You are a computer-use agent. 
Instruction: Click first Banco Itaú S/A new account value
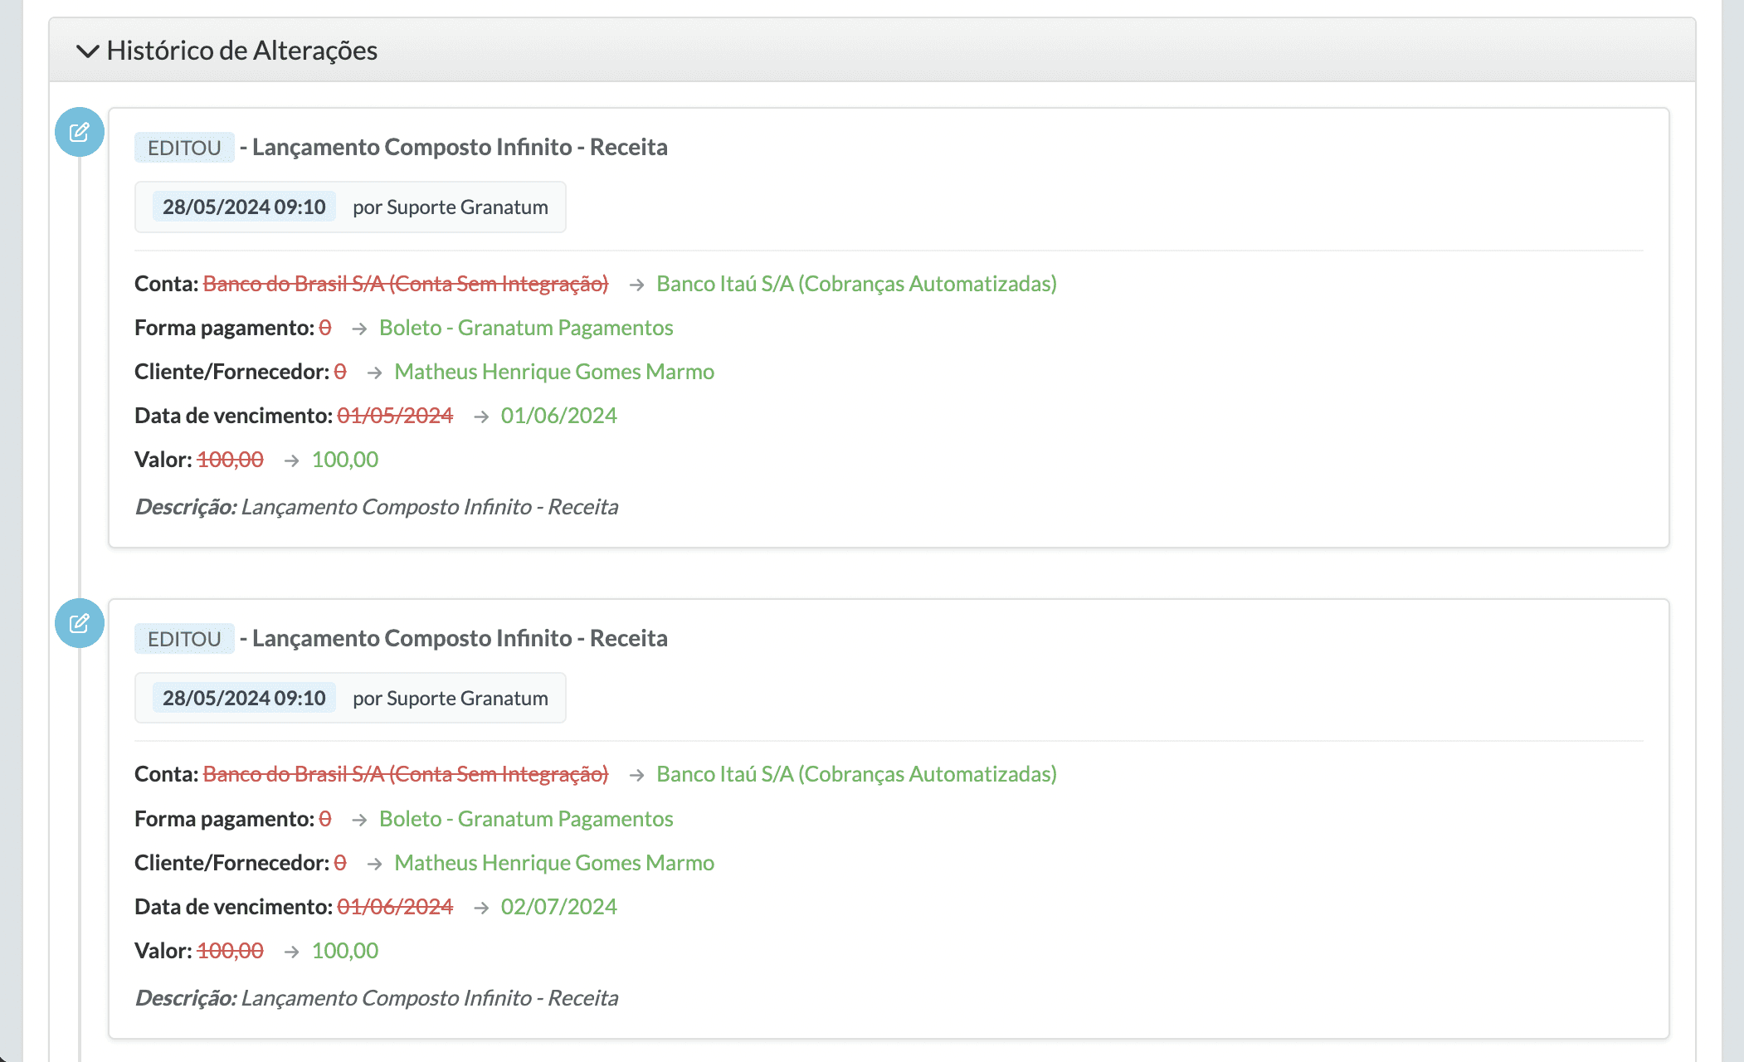point(856,284)
